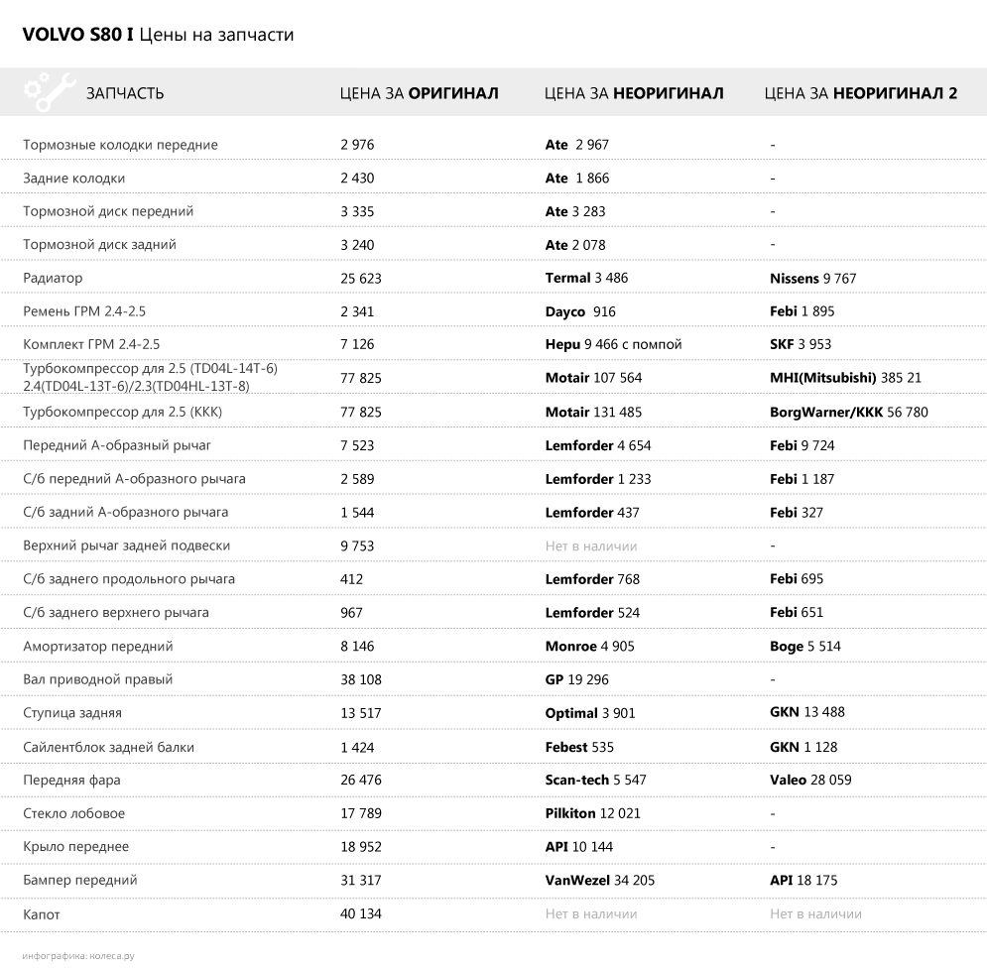The width and height of the screenshot is (987, 969).
Task: Click the BorgWarner/KKK 56 780 price
Action: pos(849,412)
